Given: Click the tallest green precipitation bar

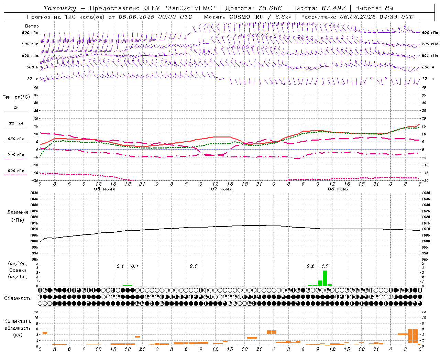Looking at the screenshot, I should click(325, 278).
